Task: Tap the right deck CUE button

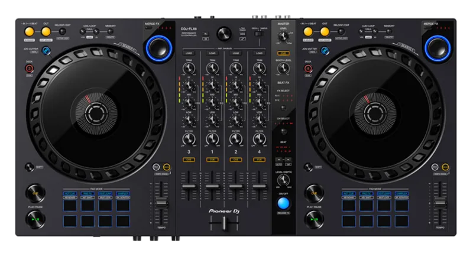Action: [x=314, y=193]
